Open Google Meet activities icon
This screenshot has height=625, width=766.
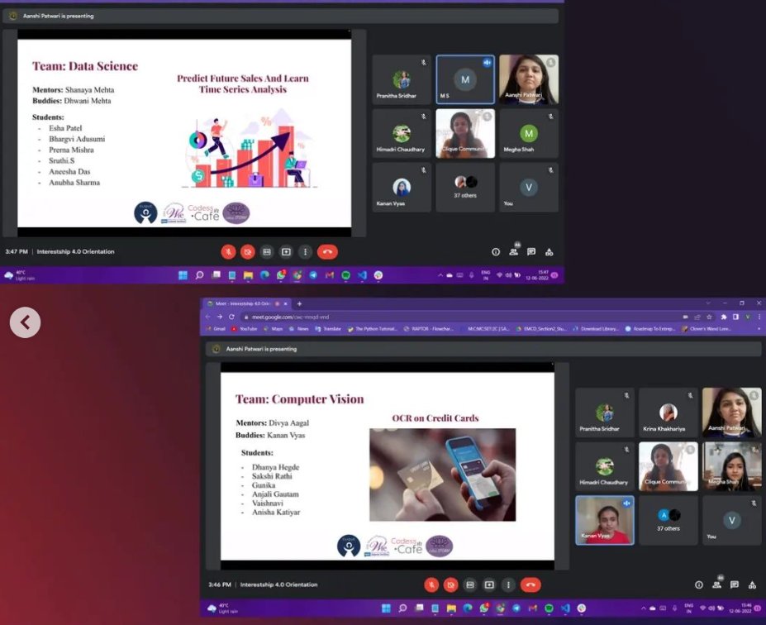(752, 584)
